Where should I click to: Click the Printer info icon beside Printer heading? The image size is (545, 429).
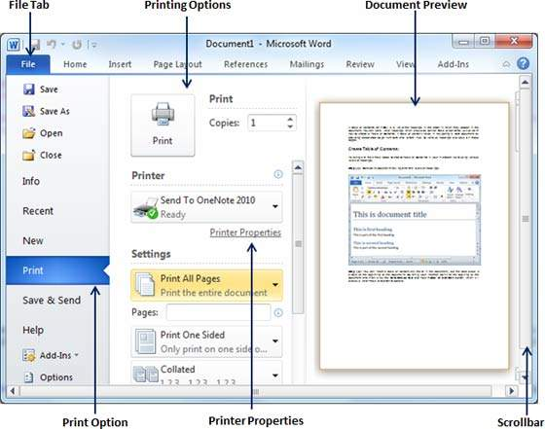278,174
